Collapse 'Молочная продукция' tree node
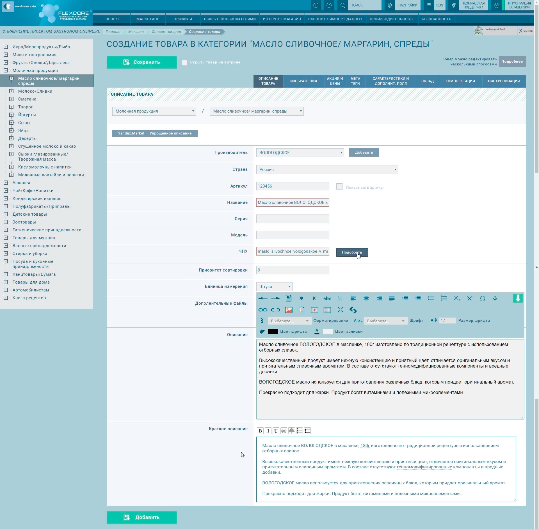Image resolution: width=539 pixels, height=529 pixels. pyautogui.click(x=6, y=70)
